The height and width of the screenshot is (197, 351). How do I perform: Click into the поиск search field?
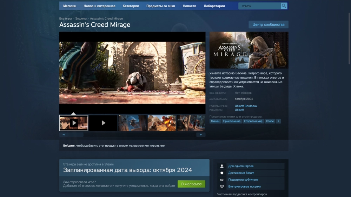click(260, 6)
